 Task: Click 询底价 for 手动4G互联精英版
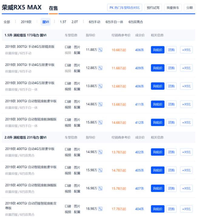158,50
